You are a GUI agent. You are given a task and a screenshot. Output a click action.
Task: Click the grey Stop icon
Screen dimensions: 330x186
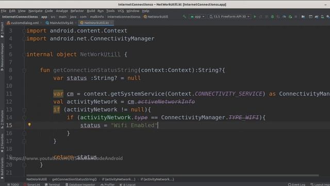(296, 17)
